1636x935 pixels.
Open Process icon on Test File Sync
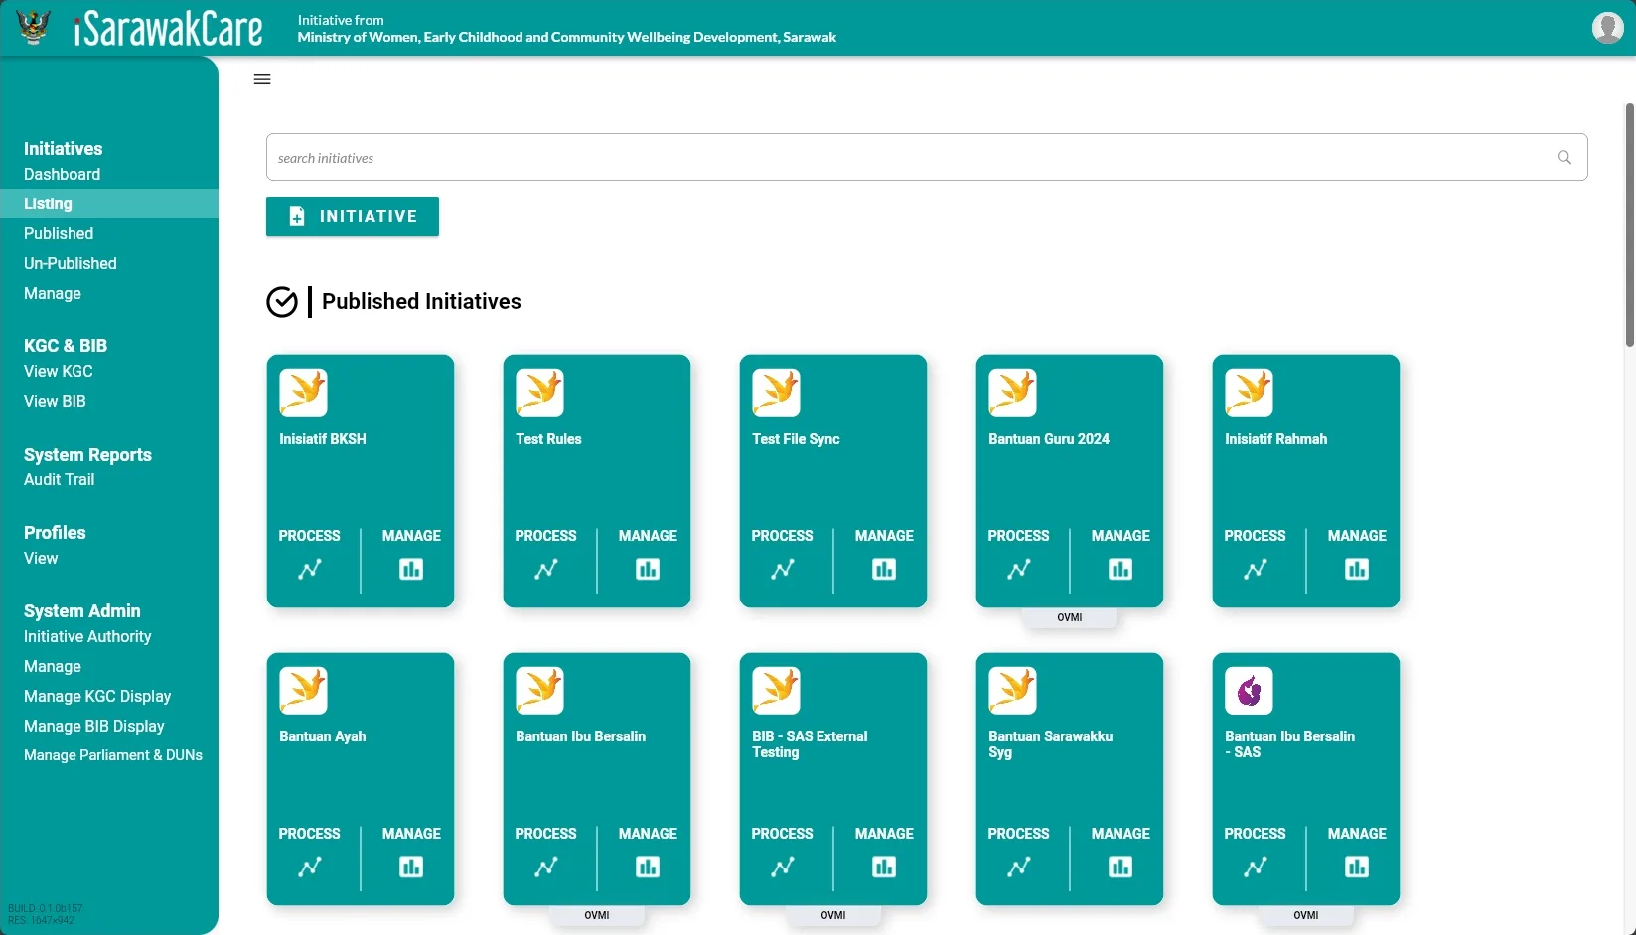783,569
